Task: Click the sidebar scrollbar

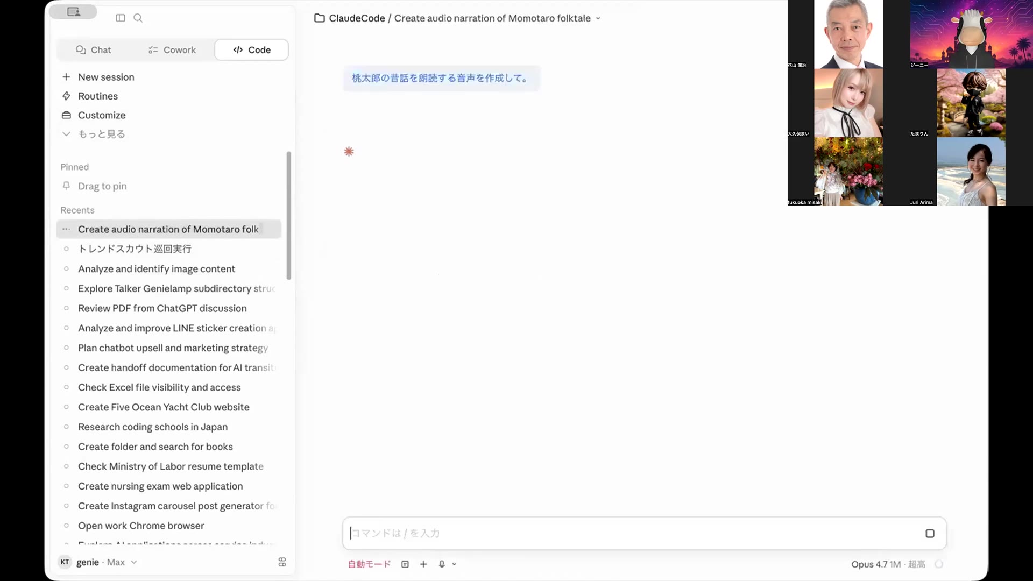Action: [x=289, y=215]
